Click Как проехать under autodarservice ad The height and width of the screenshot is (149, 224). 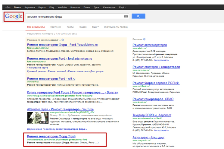(x=161, y=130)
